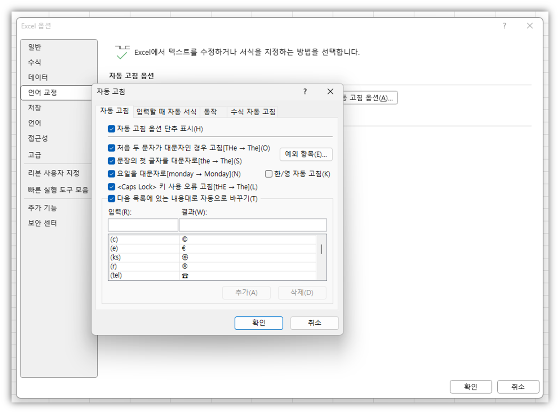The image size is (560, 414).
Task: Click the Excel 옵션 dialog help icon
Action: 504,26
